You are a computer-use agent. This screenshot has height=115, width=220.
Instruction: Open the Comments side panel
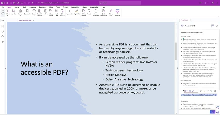(x=2, y=36)
